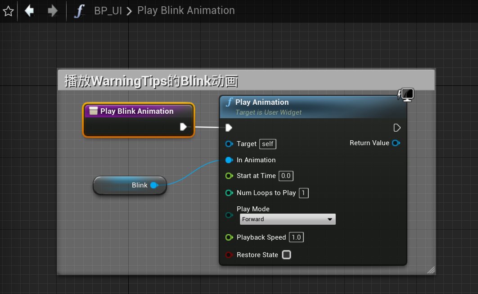Open the Play Mode Forward dropdown
Image resolution: width=478 pixels, height=294 pixels.
point(288,219)
